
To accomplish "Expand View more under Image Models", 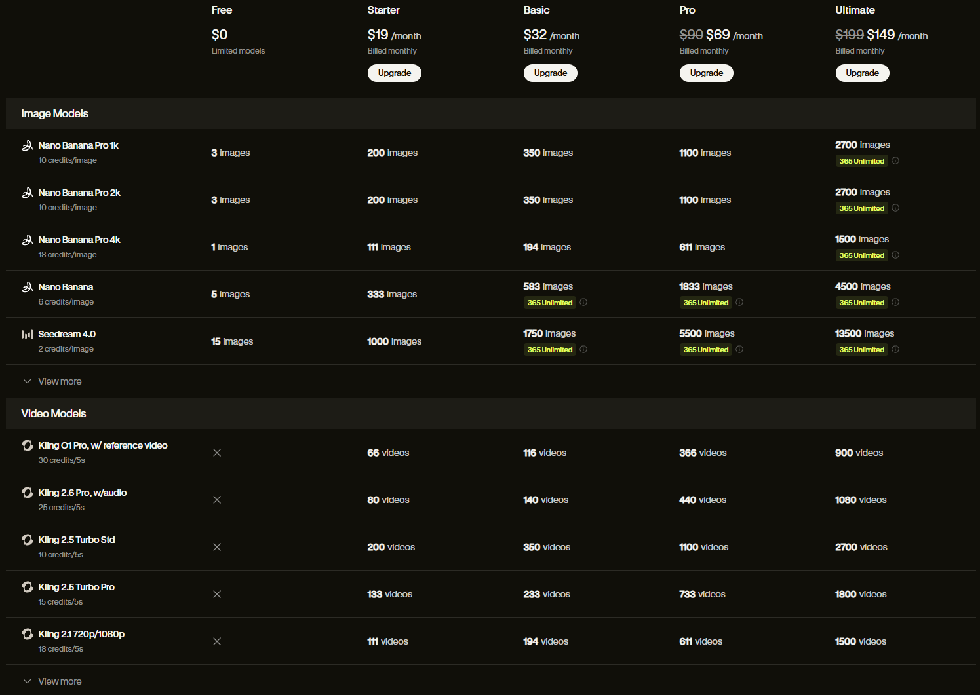I will pos(52,381).
